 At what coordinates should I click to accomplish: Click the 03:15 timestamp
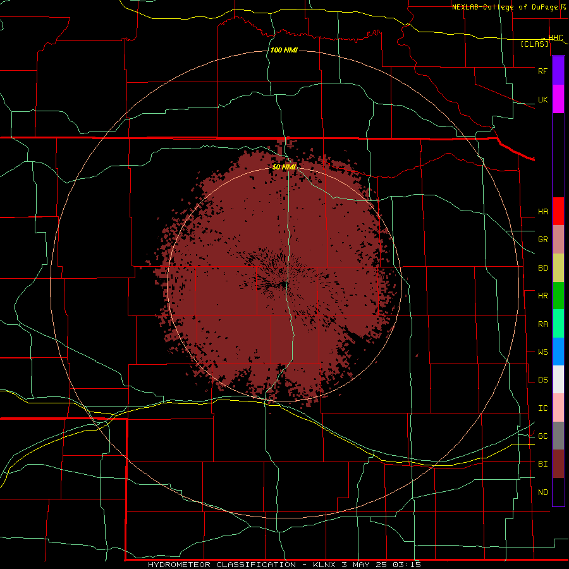coord(407,565)
